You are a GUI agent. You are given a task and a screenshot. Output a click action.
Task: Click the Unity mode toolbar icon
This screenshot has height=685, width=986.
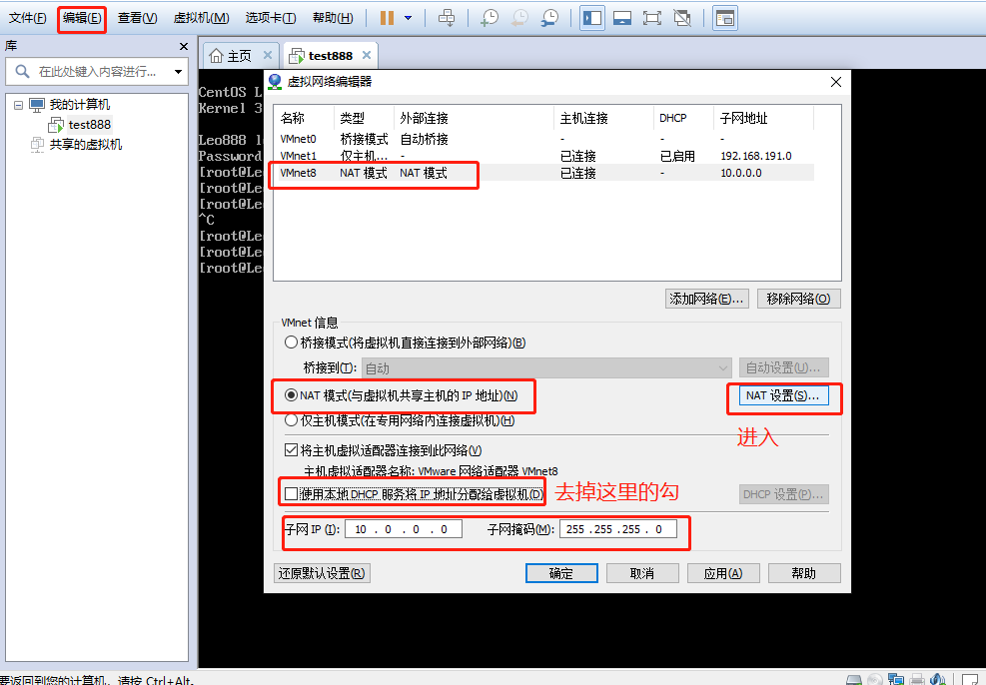coord(682,18)
